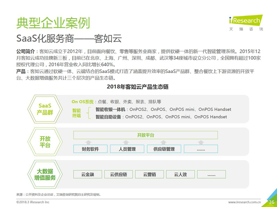The height and width of the screenshot is (207, 277).
Task: Click the 云金融 box
Action: click(x=87, y=174)
